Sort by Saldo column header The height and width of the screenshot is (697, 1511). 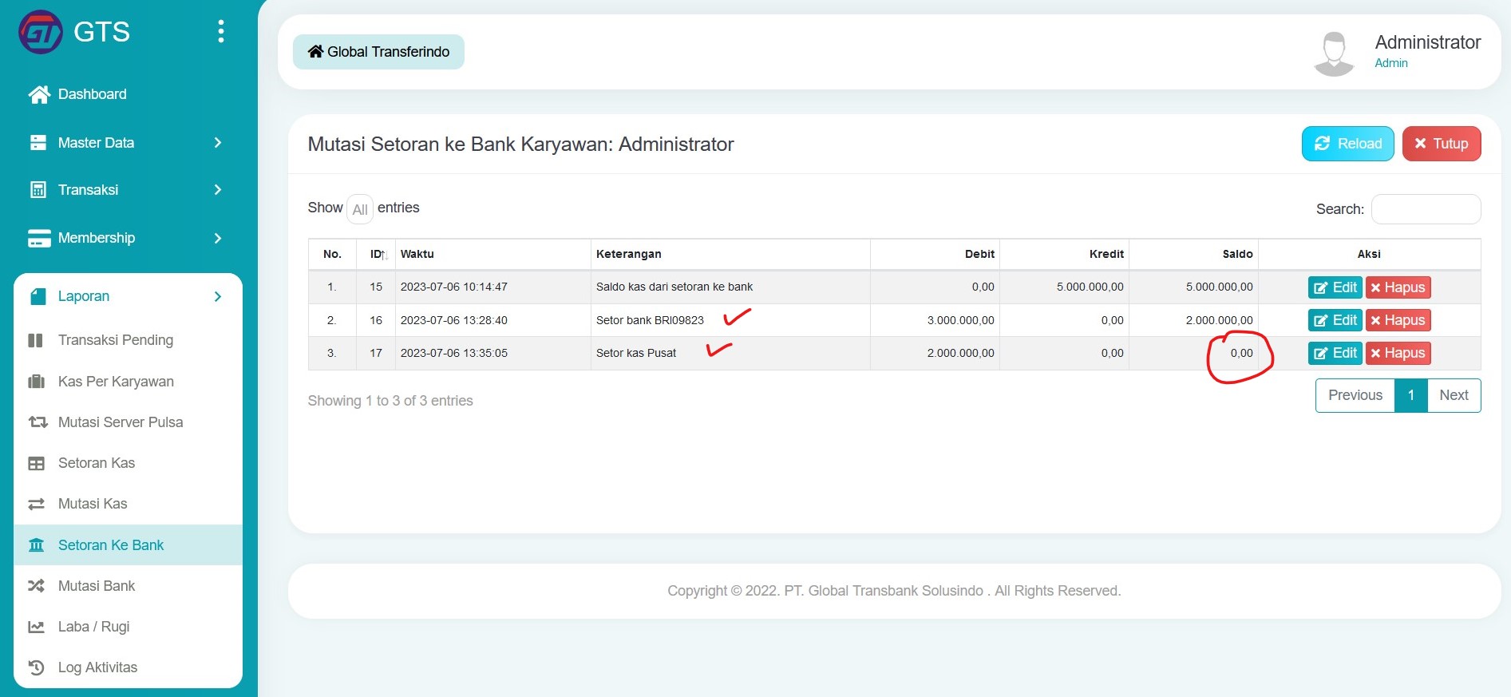point(1193,254)
